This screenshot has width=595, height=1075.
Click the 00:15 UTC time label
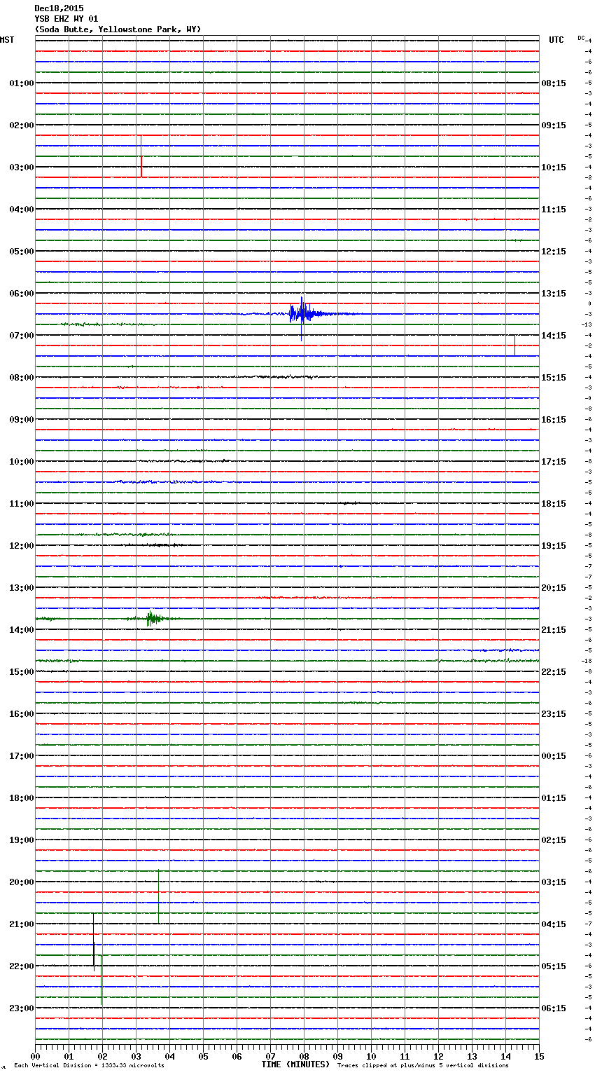click(554, 756)
